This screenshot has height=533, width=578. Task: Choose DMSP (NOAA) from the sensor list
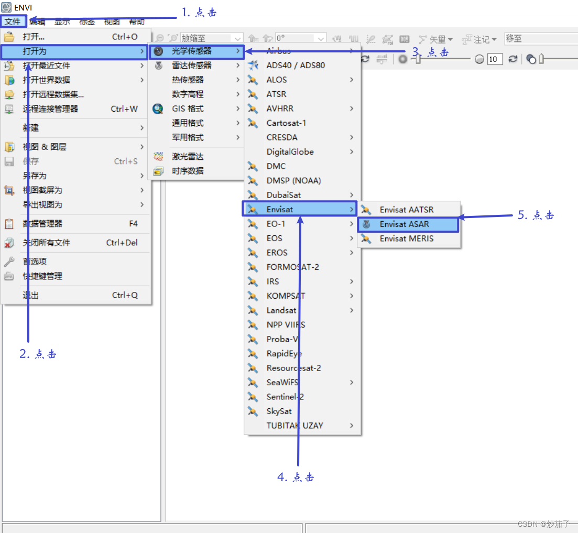click(x=302, y=181)
